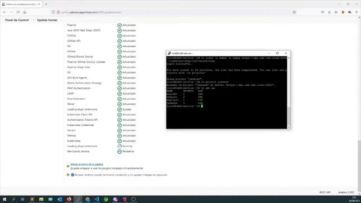Click Kubernetes plugin status check icon
361x203 pixels.
click(x=120, y=141)
